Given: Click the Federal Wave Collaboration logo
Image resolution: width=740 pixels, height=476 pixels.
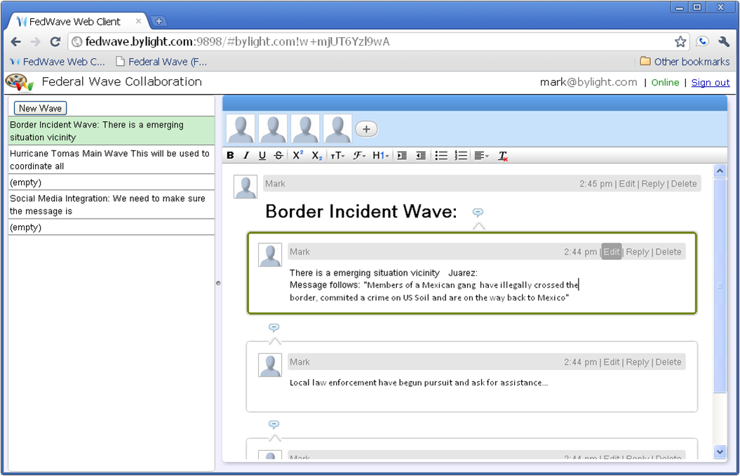Looking at the screenshot, I should pos(20,83).
